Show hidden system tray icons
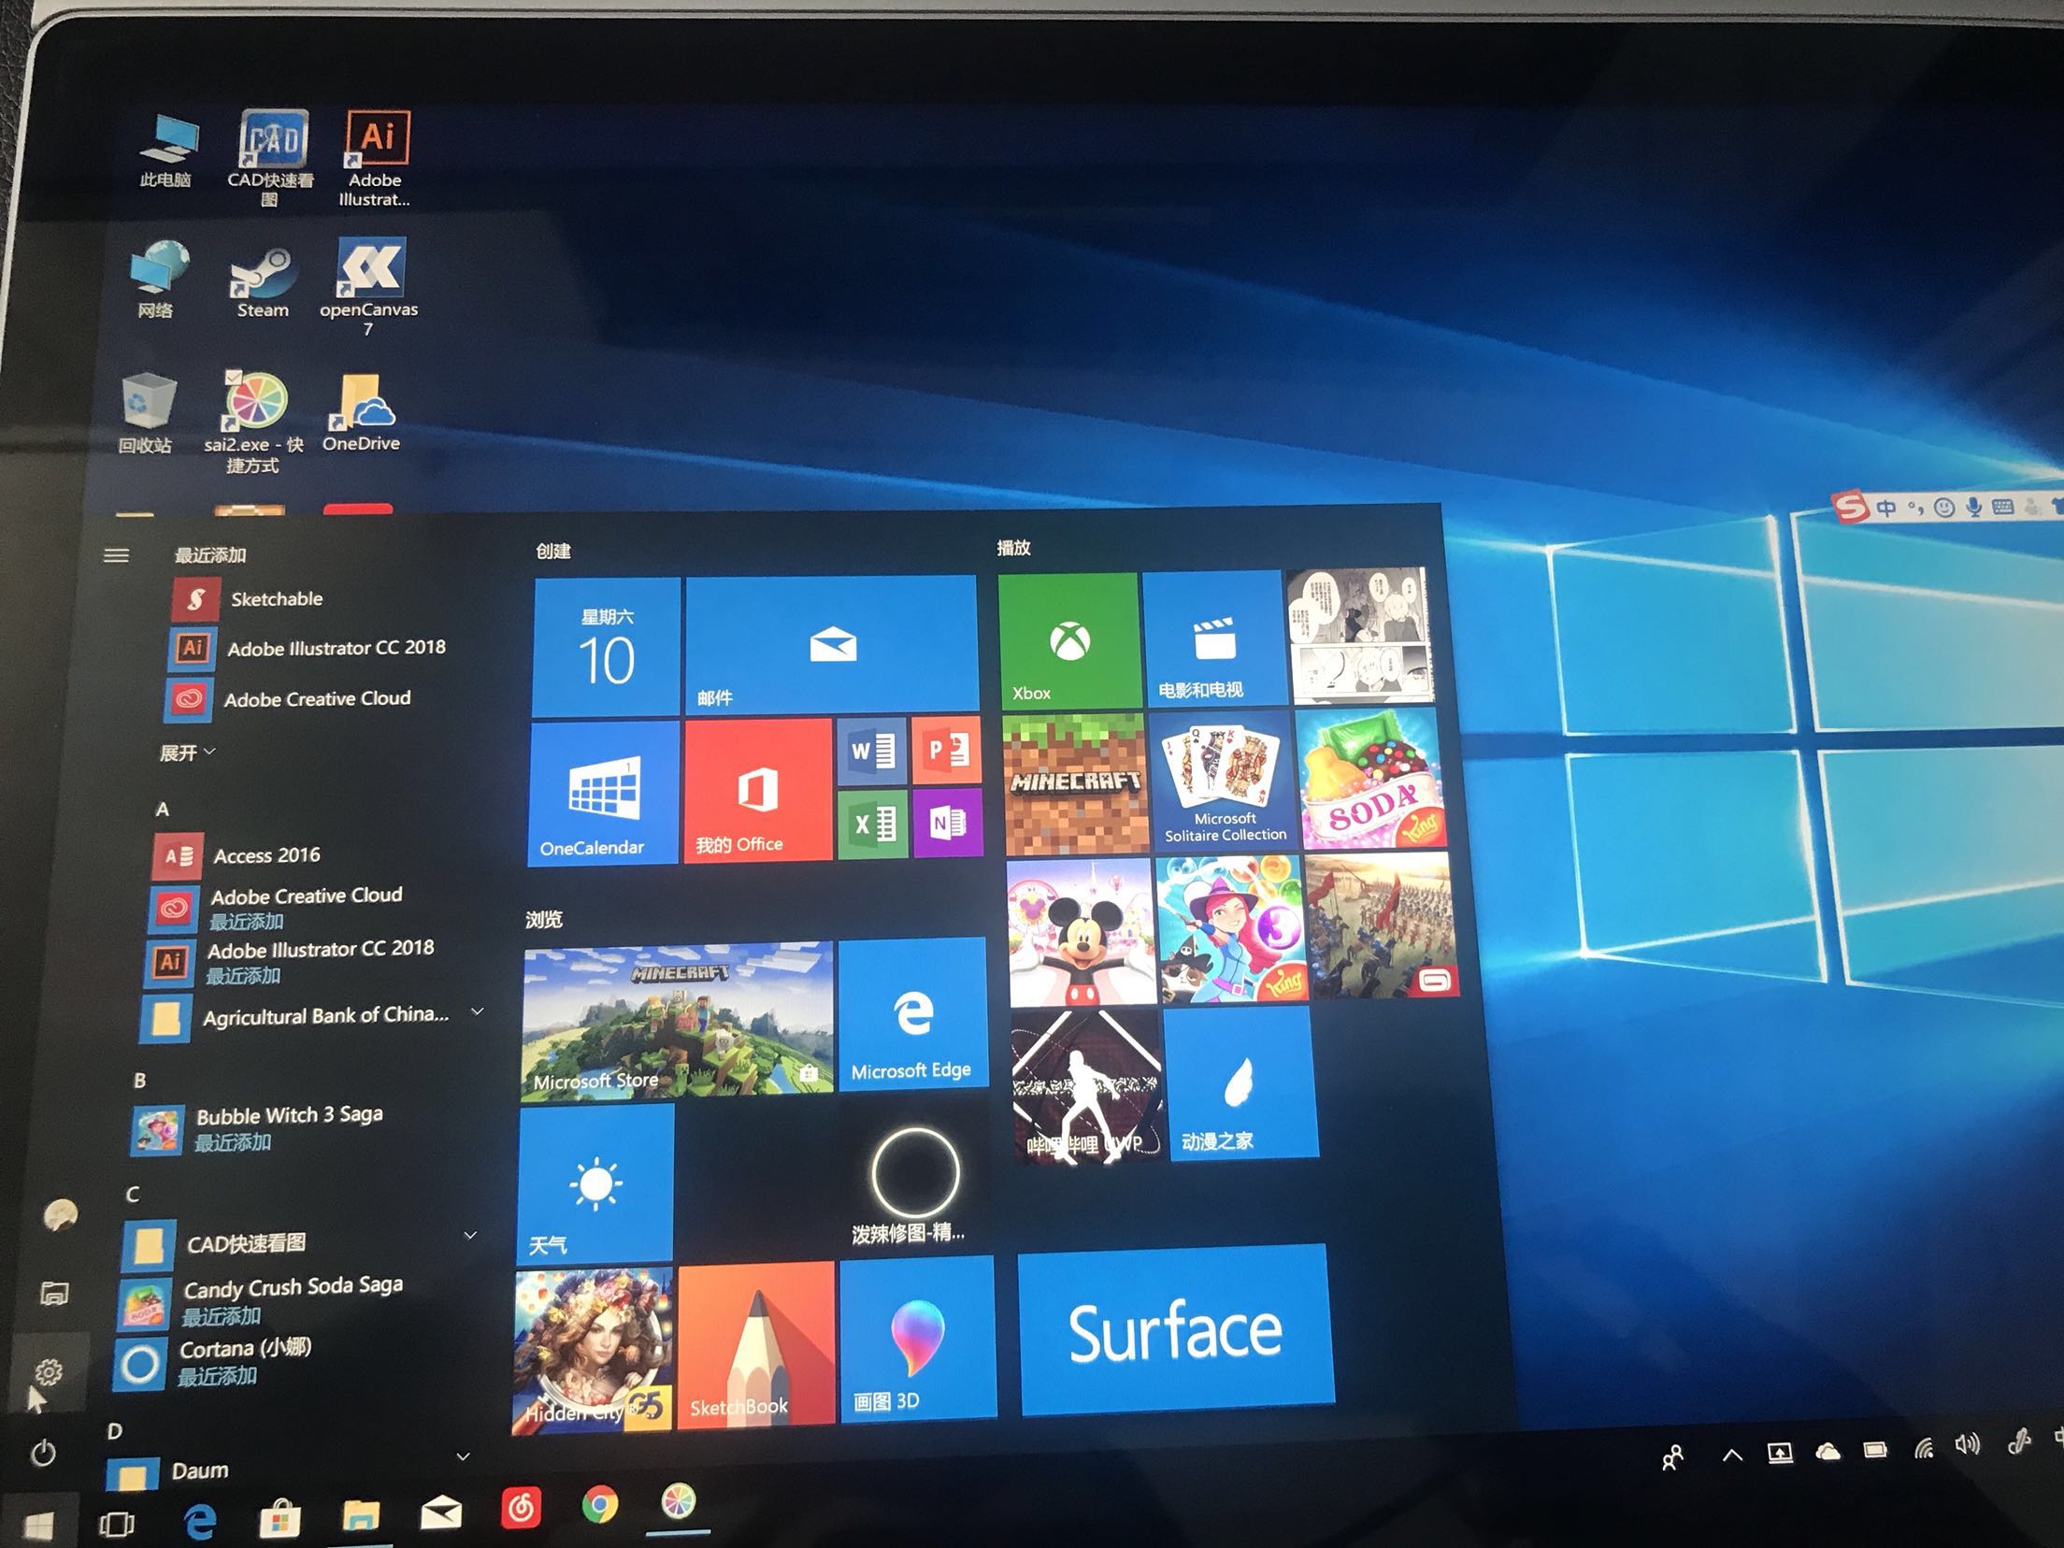The image size is (2064, 1548). 1731,1455
